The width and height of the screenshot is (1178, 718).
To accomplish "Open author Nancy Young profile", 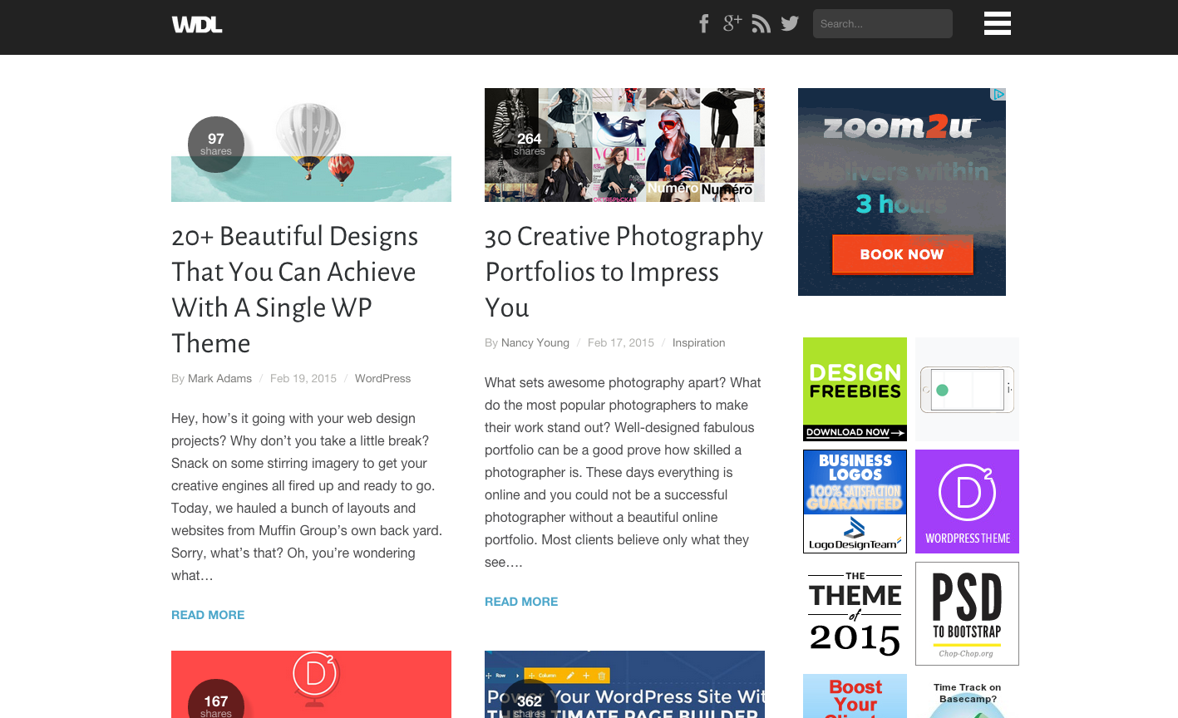I will (535, 342).
